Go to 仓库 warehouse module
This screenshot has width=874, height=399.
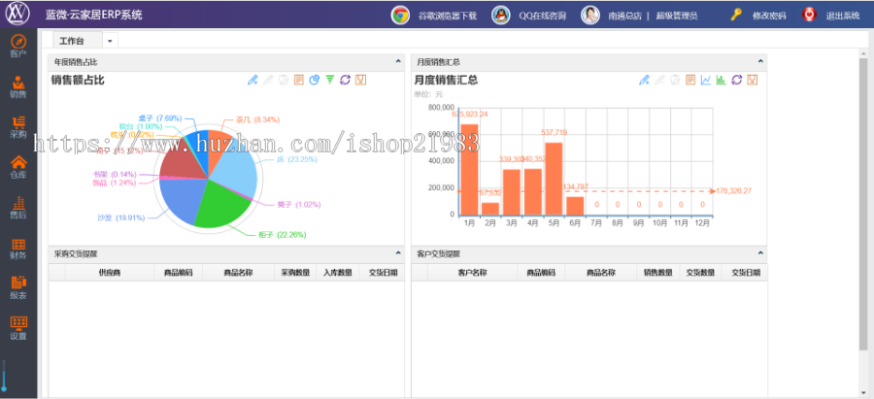(x=17, y=167)
